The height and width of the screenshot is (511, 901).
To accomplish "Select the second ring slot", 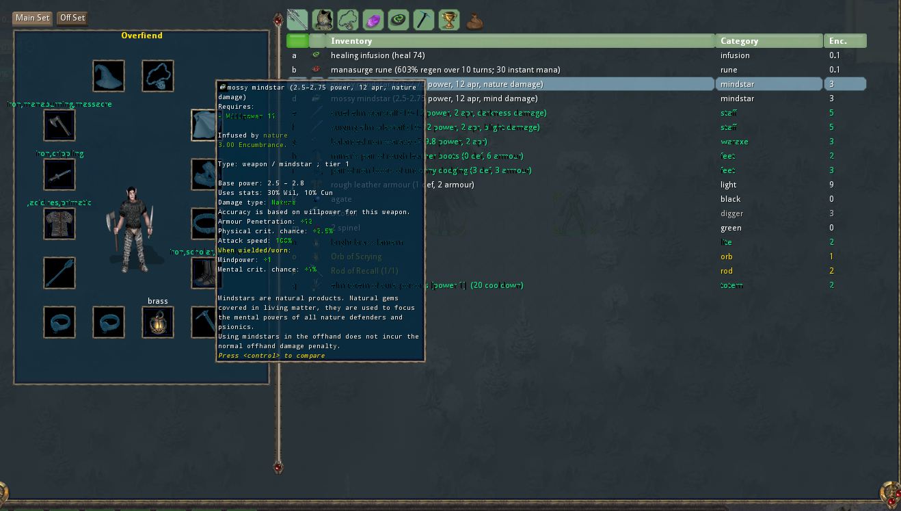I will pyautogui.click(x=109, y=322).
